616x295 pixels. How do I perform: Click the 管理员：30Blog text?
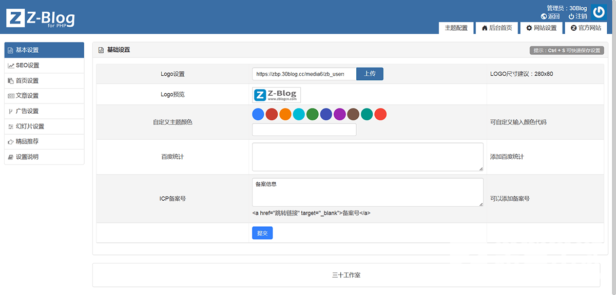pos(567,8)
